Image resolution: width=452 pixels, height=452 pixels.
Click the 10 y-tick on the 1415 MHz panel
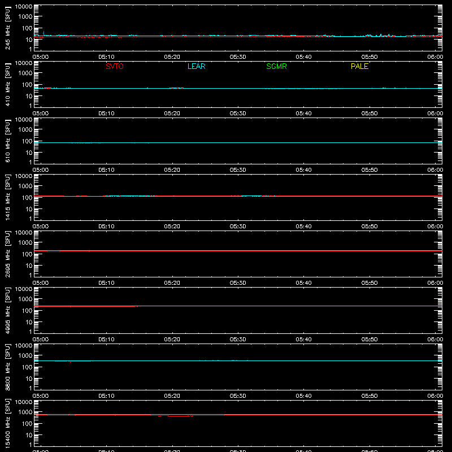tap(29, 209)
